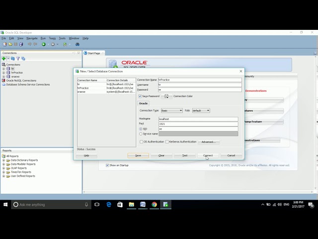The width and height of the screenshot is (318, 239).
Task: Open the File menu
Action: pos(4,38)
